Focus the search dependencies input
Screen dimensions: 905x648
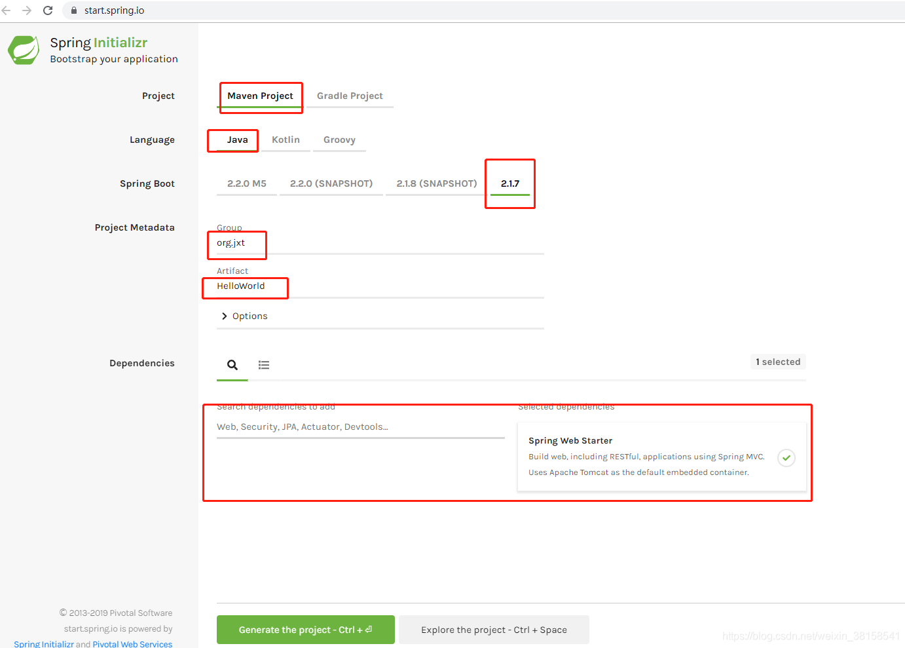pyautogui.click(x=361, y=427)
